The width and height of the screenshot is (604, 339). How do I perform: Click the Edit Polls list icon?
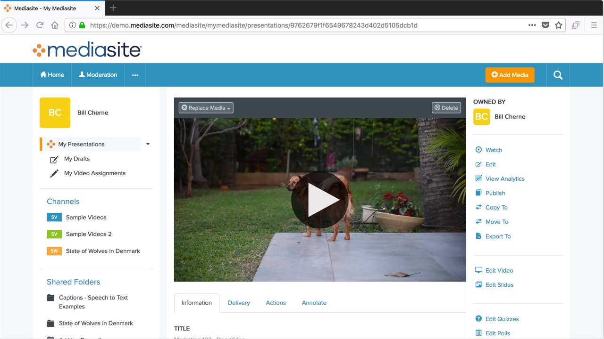(x=478, y=333)
